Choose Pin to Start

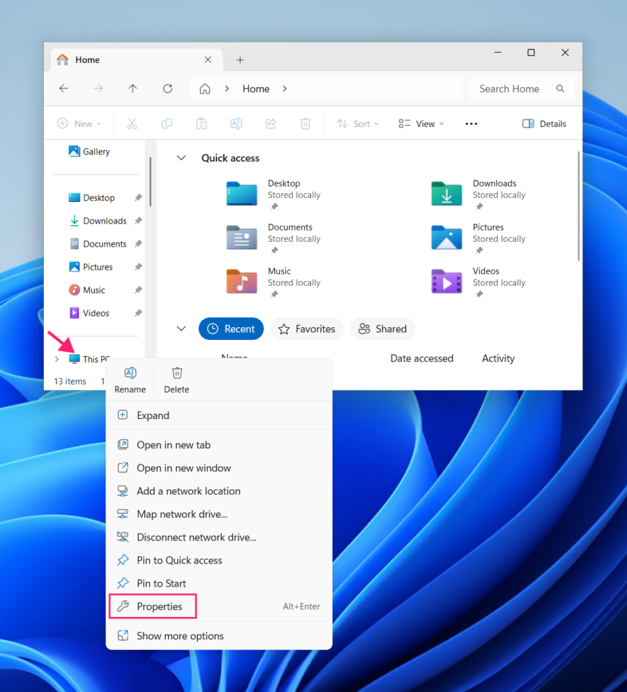219,583
